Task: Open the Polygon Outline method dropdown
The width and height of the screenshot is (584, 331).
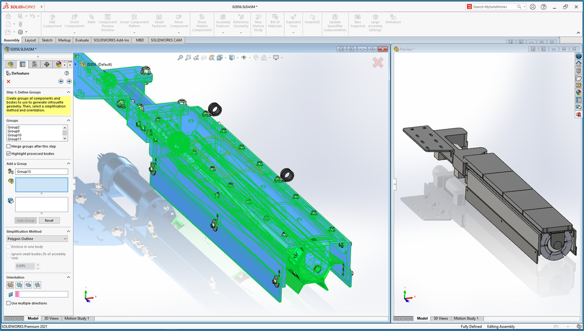Action: tap(37, 239)
